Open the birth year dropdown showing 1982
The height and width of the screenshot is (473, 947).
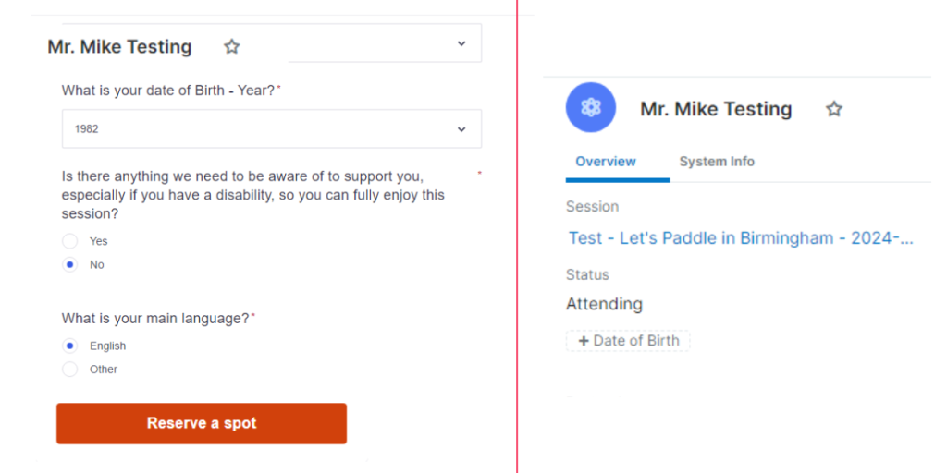[272, 129]
